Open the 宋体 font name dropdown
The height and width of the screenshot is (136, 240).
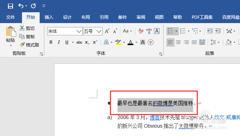pyautogui.click(x=79, y=31)
